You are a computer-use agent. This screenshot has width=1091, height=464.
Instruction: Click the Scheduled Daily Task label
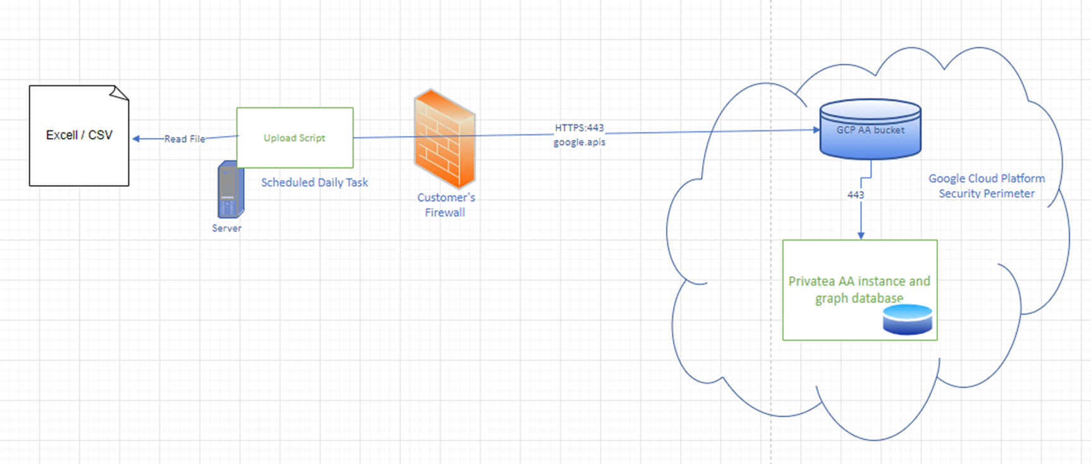click(314, 183)
